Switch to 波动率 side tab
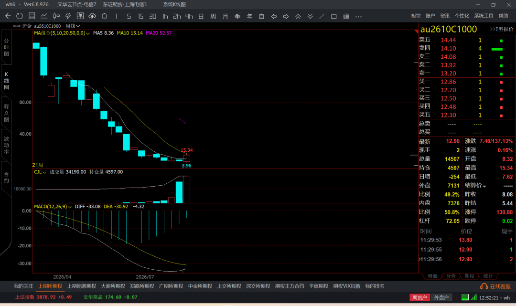Viewport: 516px width, 306px height. tap(6, 145)
